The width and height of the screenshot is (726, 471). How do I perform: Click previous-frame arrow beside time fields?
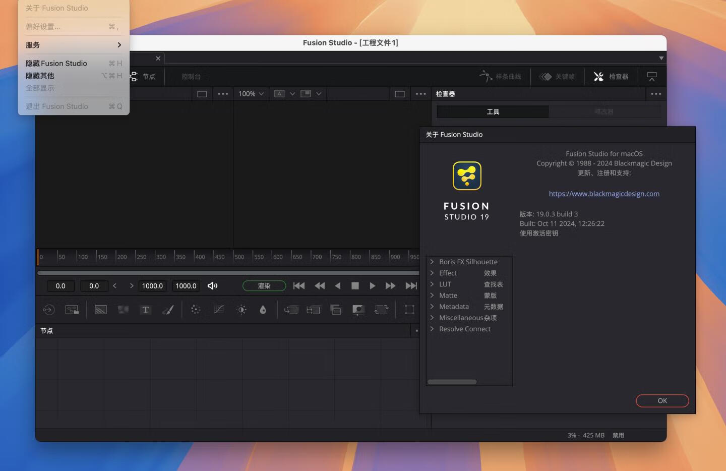pyautogui.click(x=115, y=286)
